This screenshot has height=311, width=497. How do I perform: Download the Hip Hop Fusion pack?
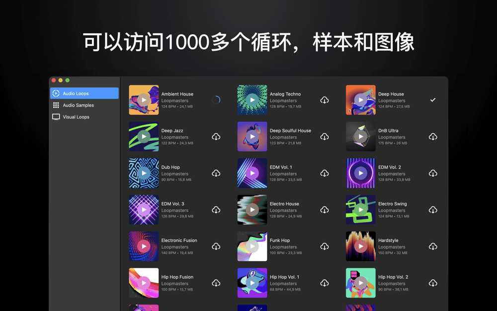216,283
